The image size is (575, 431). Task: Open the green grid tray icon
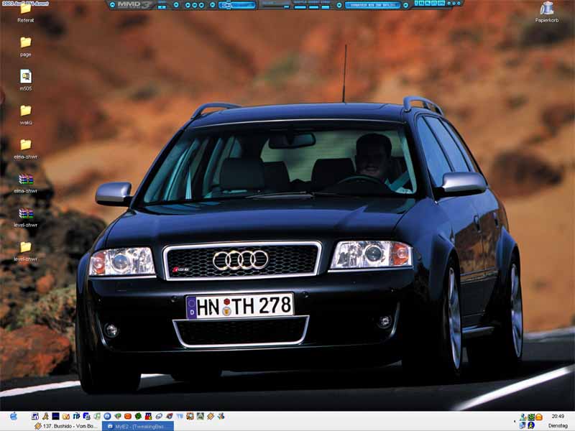coord(531,417)
